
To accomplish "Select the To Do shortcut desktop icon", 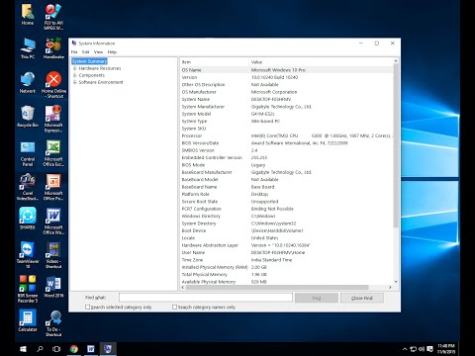I will 53,323.
